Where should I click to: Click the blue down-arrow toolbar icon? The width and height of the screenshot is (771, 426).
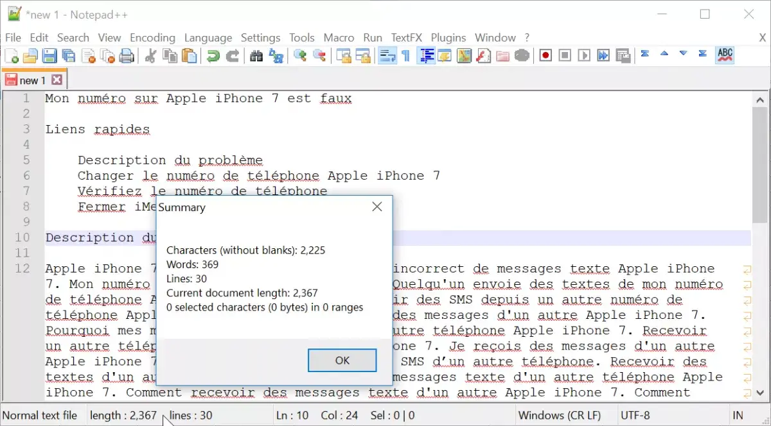(x=684, y=54)
